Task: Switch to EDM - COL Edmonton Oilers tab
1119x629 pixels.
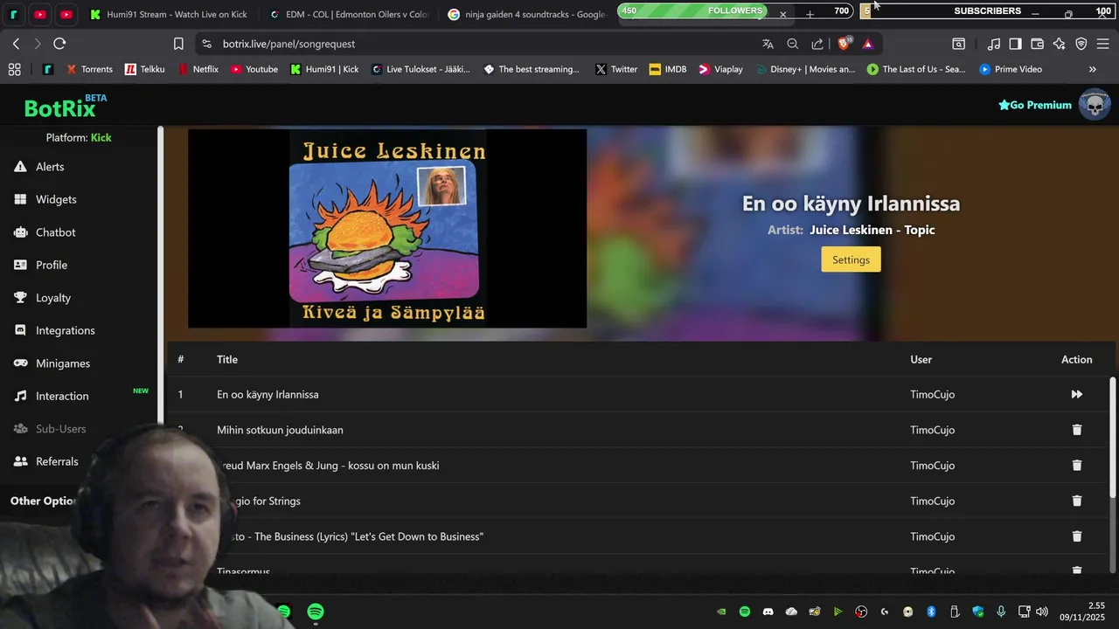Action: click(348, 15)
